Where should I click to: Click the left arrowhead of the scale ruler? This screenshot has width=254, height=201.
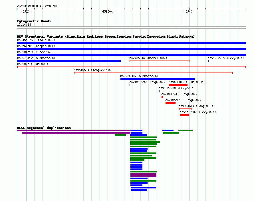point(18,9)
